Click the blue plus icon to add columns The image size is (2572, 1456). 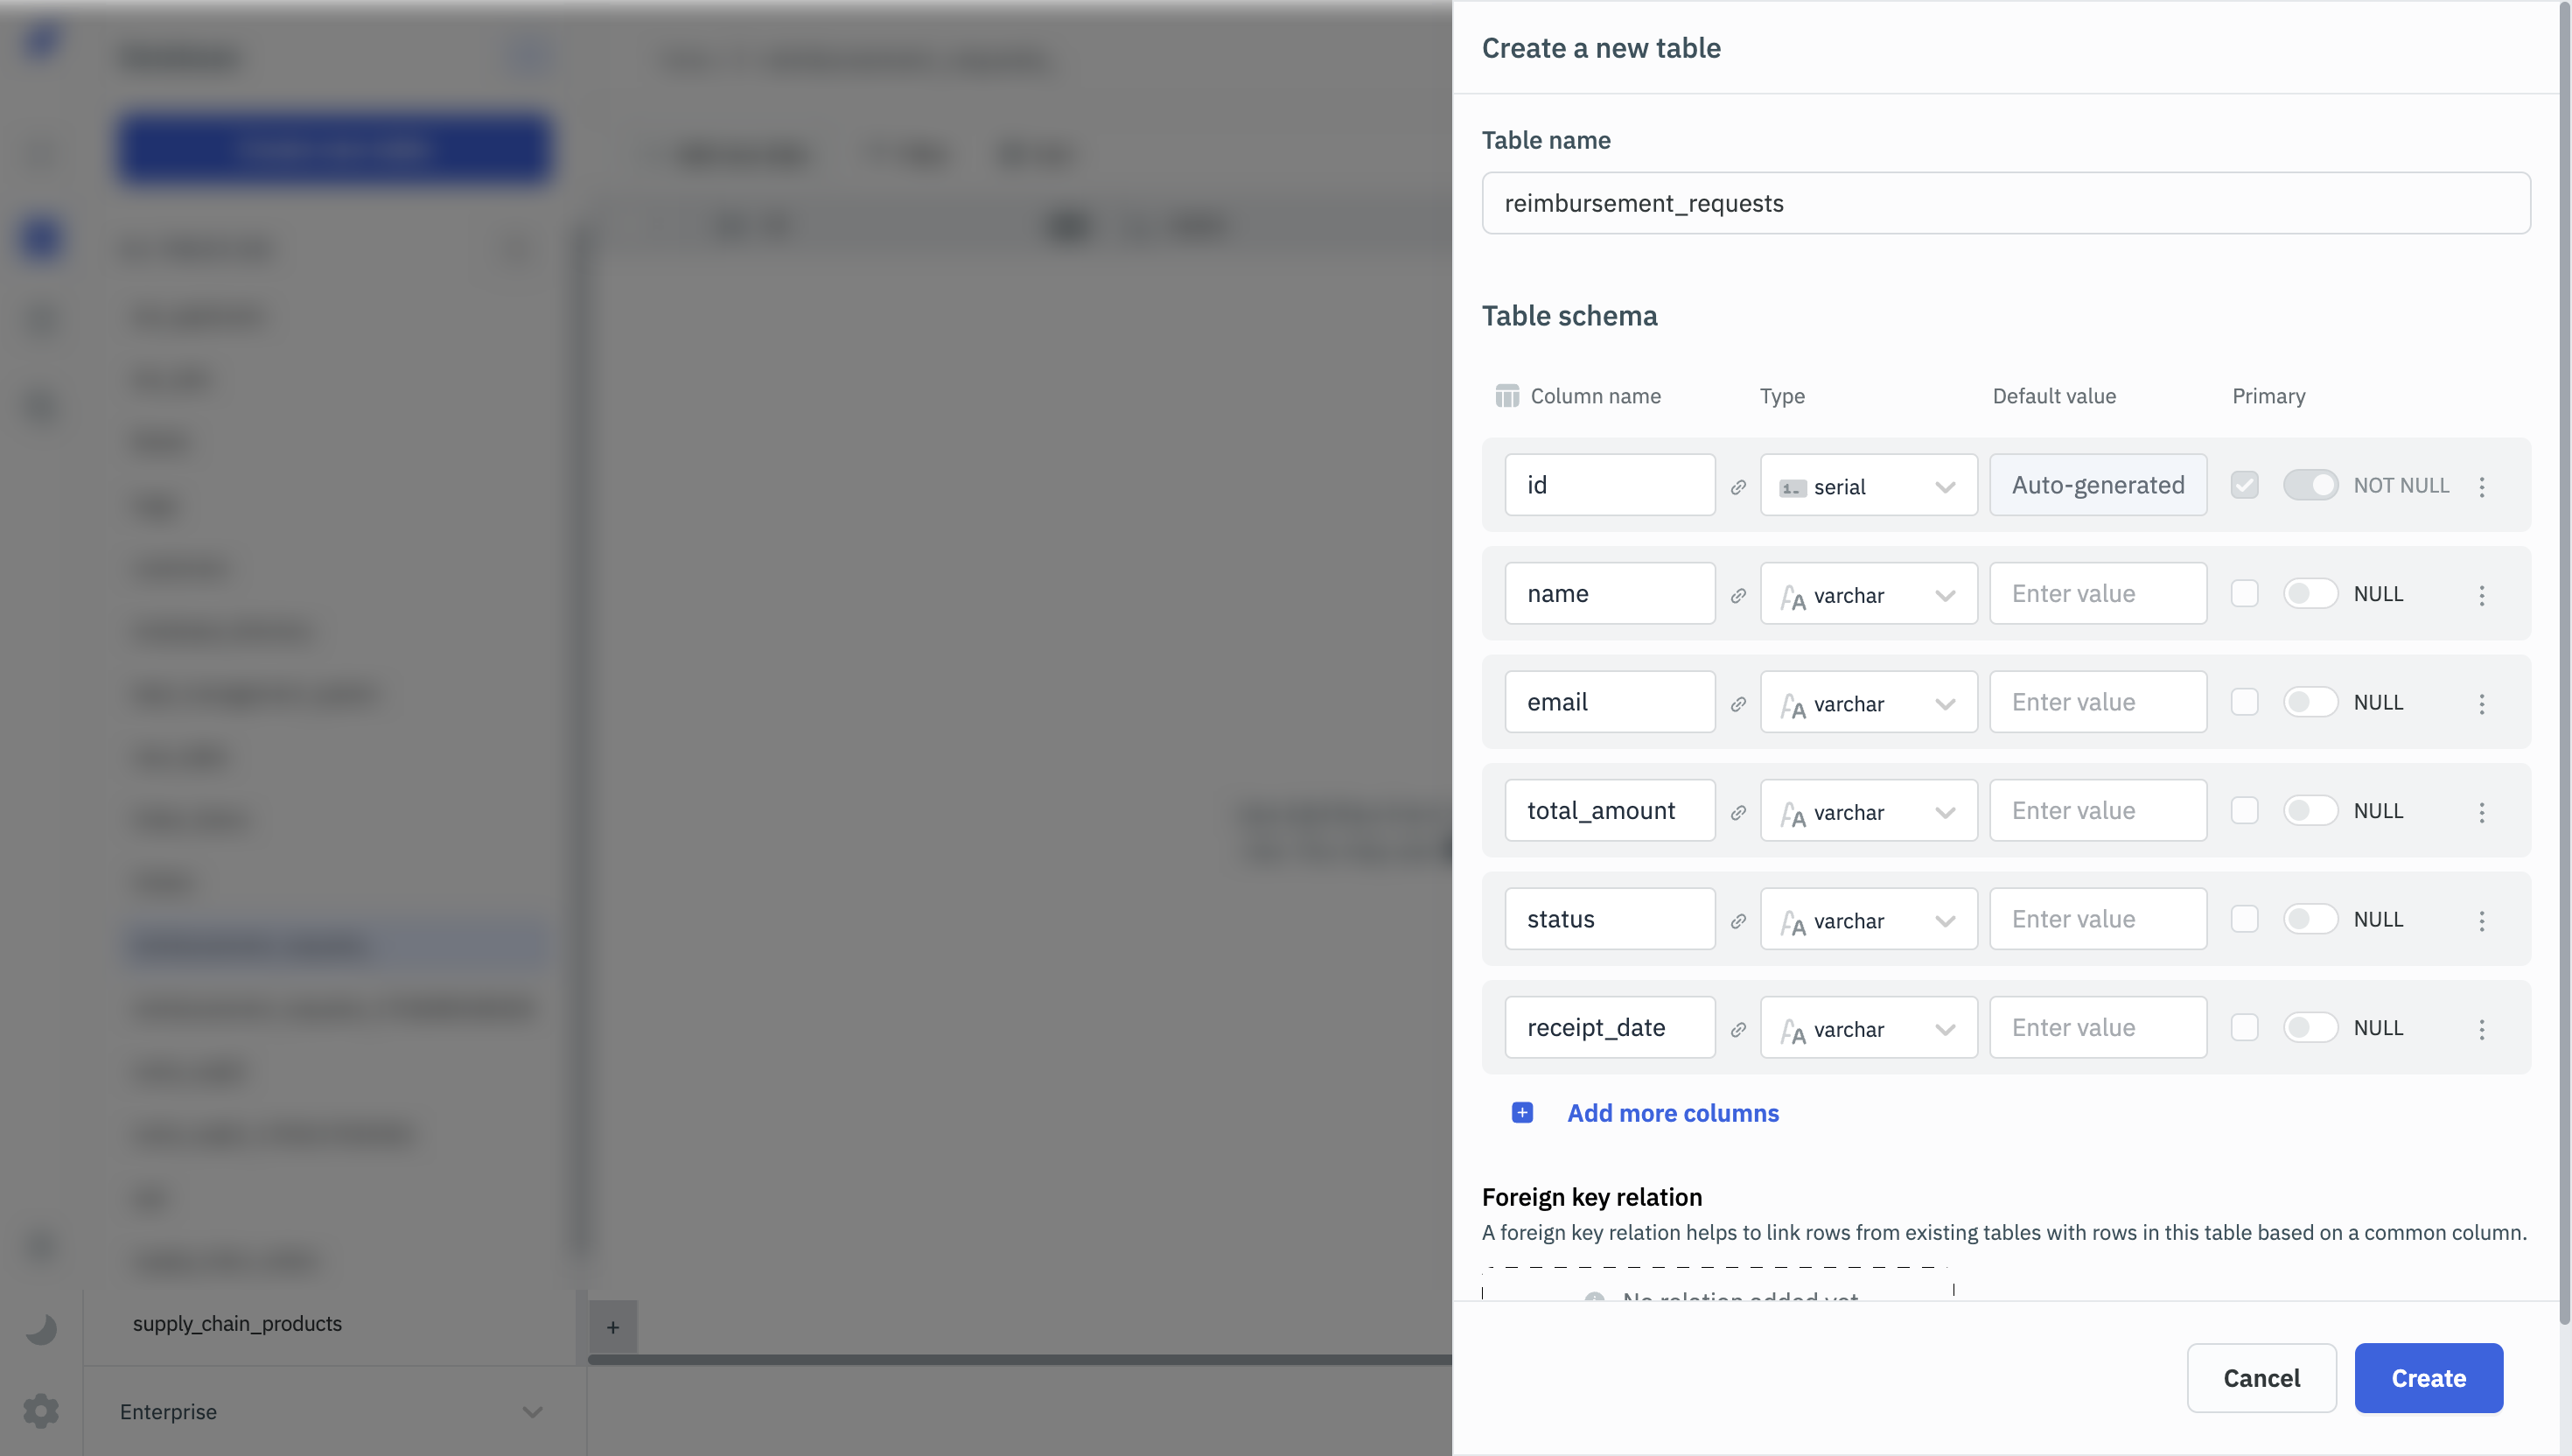[1521, 1113]
